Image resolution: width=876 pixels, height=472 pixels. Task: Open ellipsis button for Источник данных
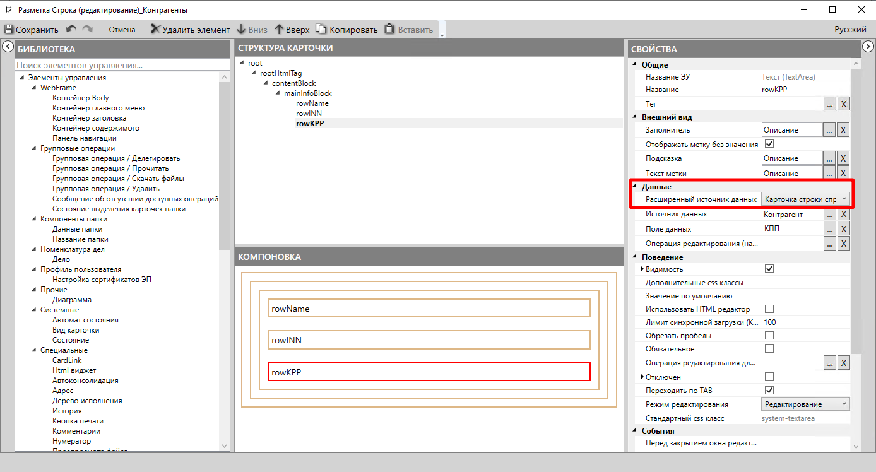point(830,215)
